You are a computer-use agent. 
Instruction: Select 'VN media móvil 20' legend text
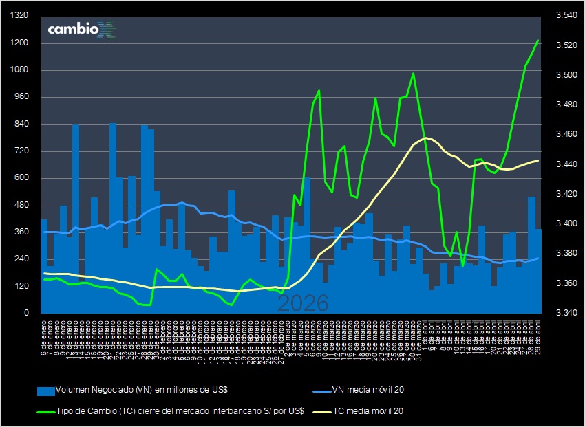click(x=368, y=390)
